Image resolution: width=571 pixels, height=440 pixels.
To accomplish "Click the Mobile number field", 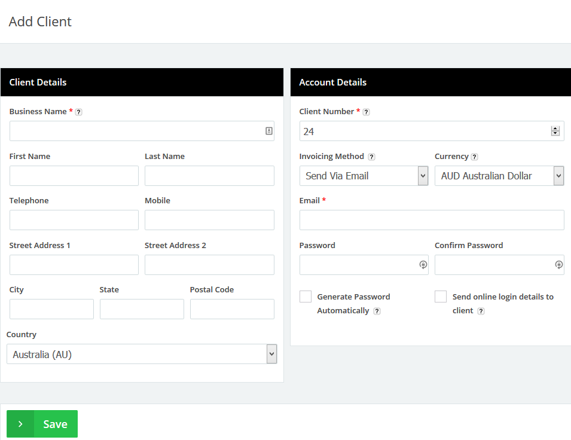I will 209,220.
